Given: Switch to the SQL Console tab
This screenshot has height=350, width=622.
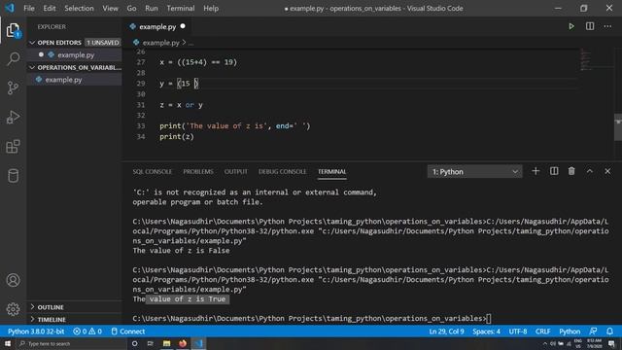Looking at the screenshot, I should pos(153,171).
